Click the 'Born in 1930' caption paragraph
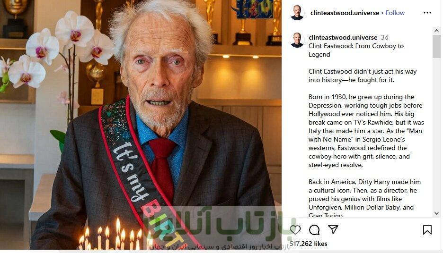This screenshot has height=253, width=443. 366,131
